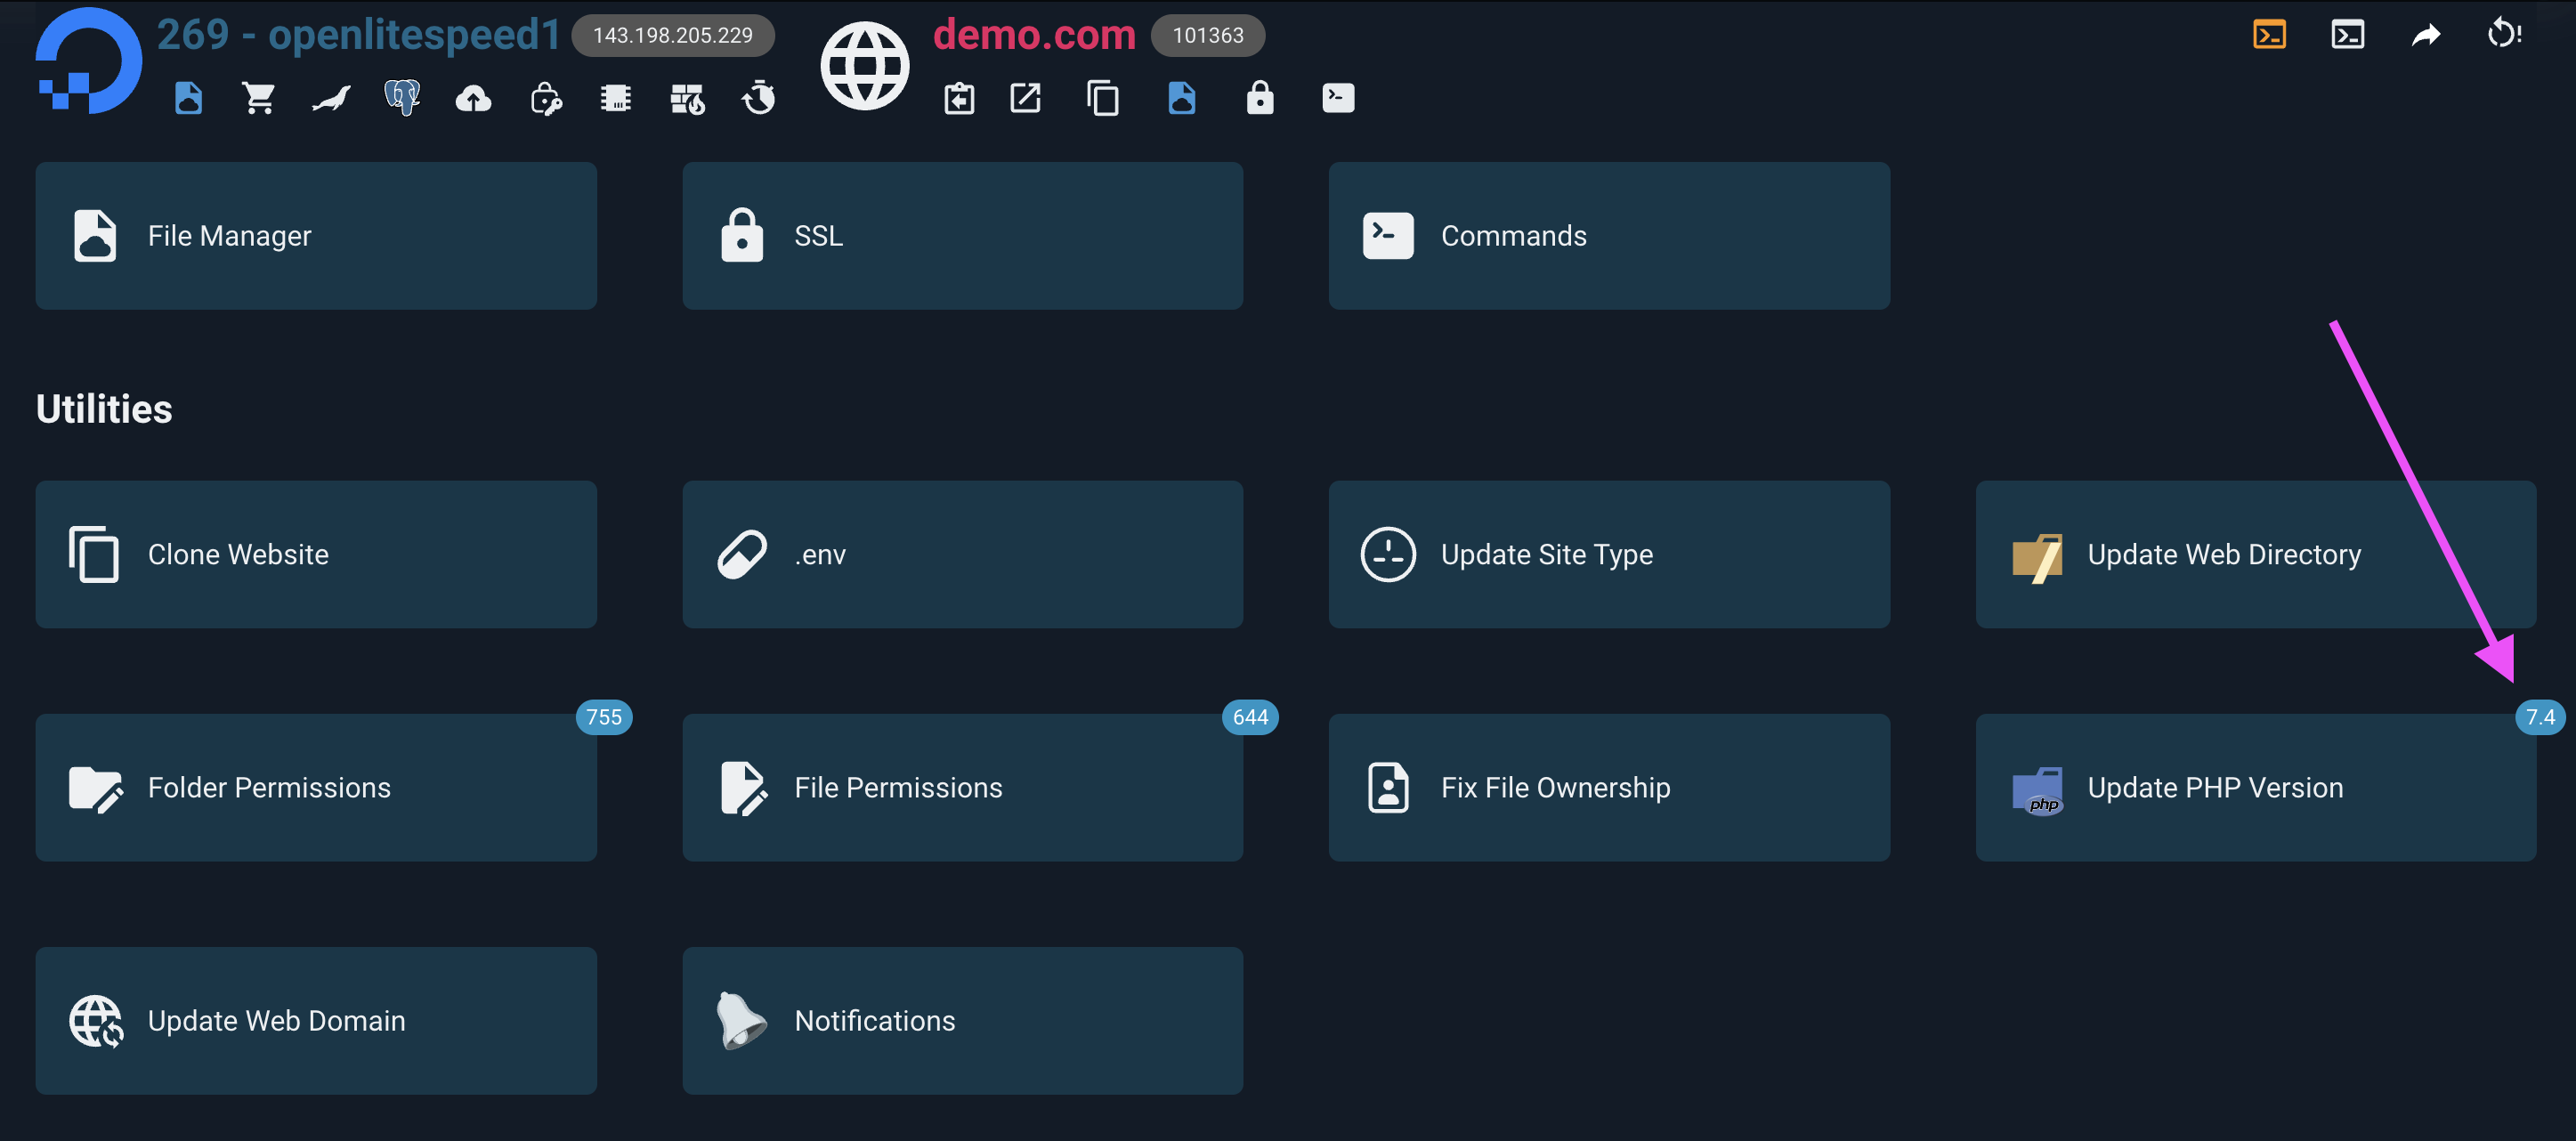Click the restart alert icon at top right
This screenshot has width=2576, height=1141.
(2503, 35)
